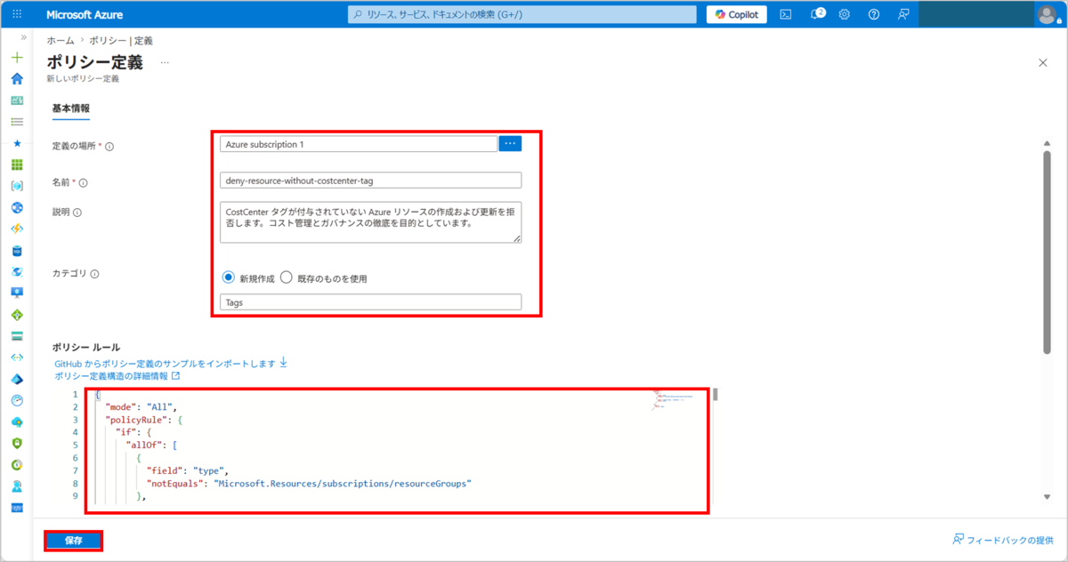The height and width of the screenshot is (562, 1068).
Task: Open the Dashboard icon in the sidebar
Action: pos(17,100)
